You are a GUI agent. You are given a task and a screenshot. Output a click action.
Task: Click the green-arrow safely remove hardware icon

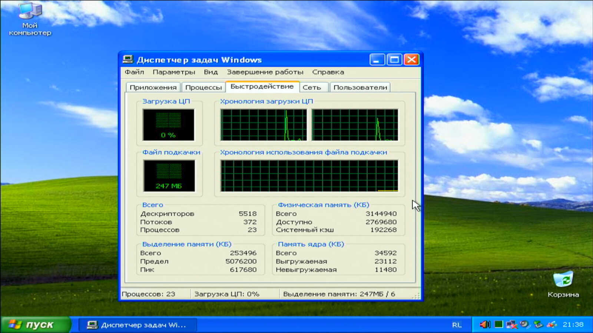538,324
